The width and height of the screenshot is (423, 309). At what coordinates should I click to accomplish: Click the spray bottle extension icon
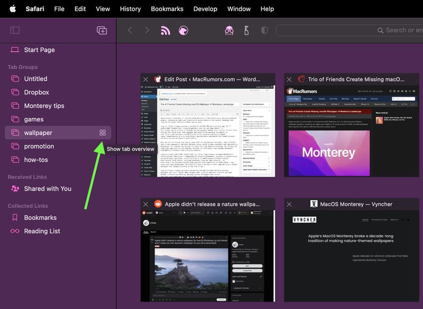[x=246, y=31]
